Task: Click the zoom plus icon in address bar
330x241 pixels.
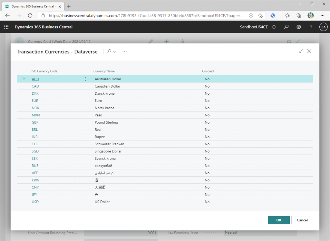Action: (x=251, y=15)
